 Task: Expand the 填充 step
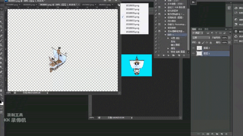[x=168, y=48]
